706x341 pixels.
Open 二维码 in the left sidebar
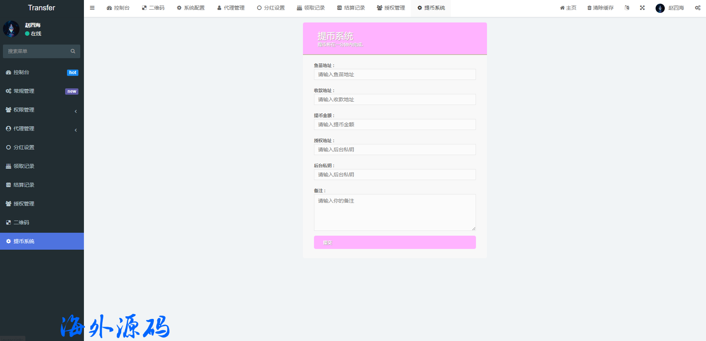click(21, 222)
